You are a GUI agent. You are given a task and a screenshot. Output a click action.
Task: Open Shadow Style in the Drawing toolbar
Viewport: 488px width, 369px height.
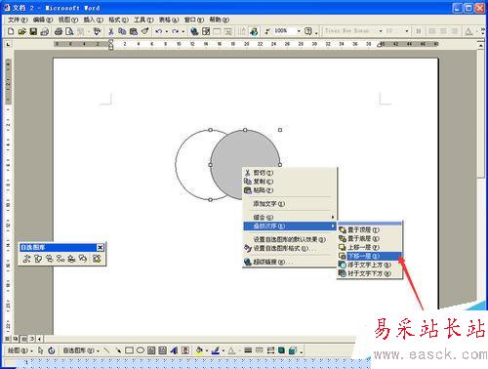tap(281, 350)
